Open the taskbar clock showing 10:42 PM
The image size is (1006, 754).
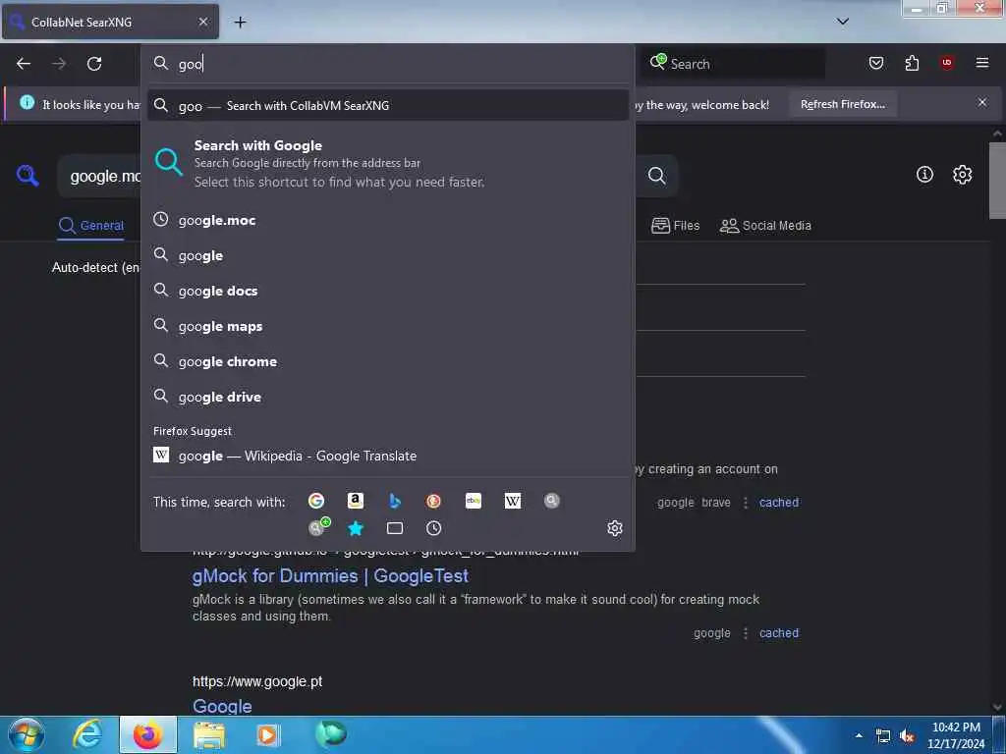pos(956,735)
